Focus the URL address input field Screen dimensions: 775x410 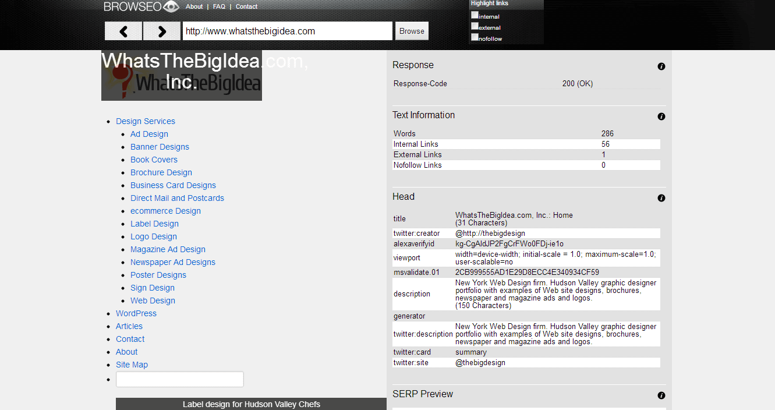pos(288,31)
